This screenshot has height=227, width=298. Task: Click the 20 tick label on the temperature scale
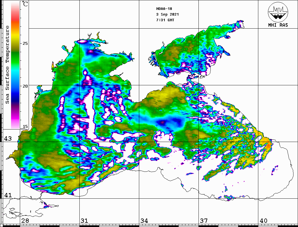(x=25, y=86)
